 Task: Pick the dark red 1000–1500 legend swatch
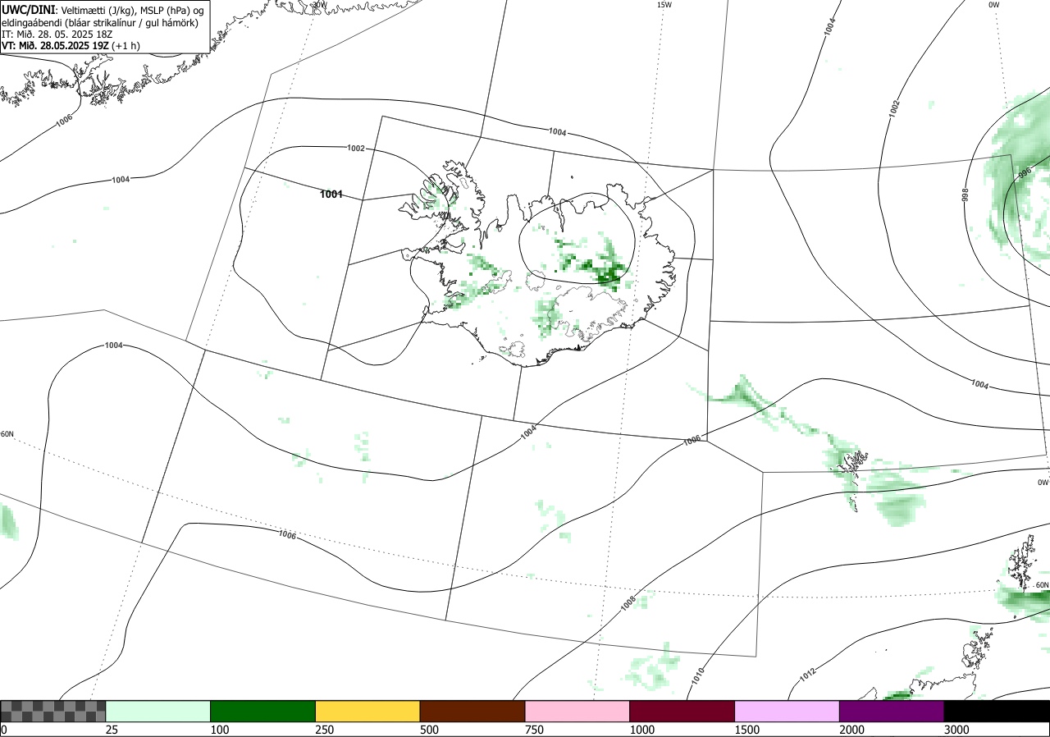pyautogui.click(x=682, y=711)
